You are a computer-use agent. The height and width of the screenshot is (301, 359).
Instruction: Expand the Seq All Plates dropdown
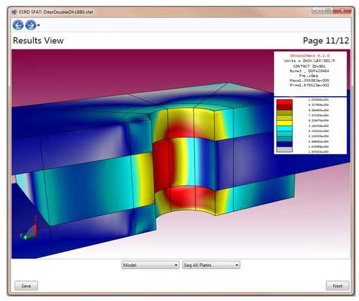(x=211, y=265)
